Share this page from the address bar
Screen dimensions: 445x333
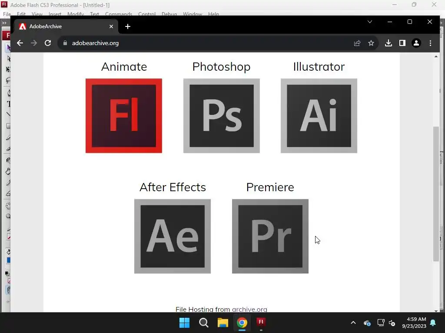coord(357,43)
